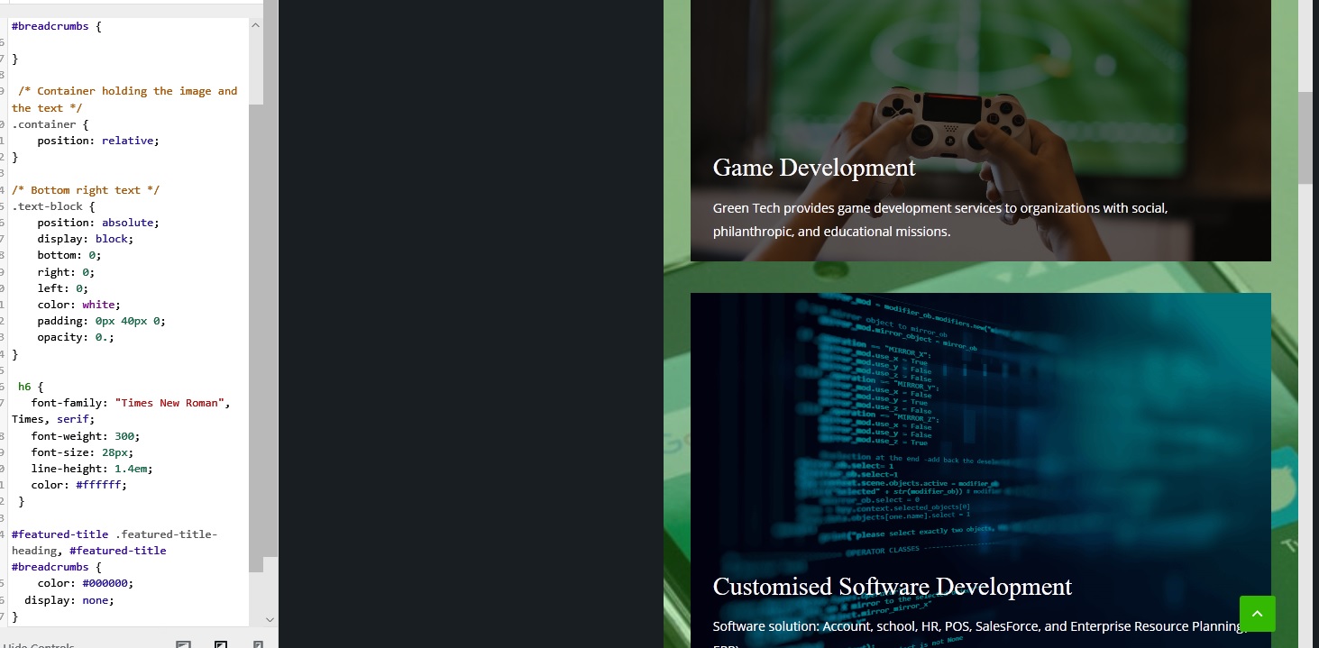
Task: Click the 'position: absolute;' line
Action: click(x=97, y=223)
